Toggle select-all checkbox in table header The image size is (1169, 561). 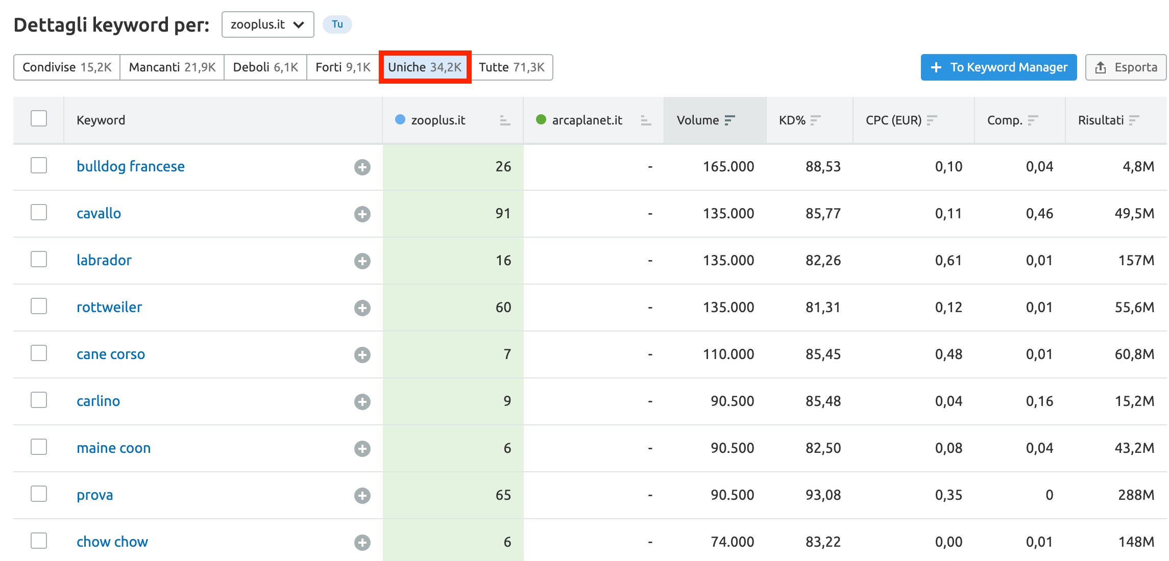39,118
